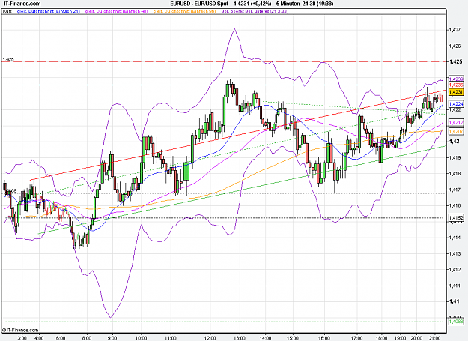Click the Kurs legend label
The height and width of the screenshot is (341, 468).
tap(7, 11)
